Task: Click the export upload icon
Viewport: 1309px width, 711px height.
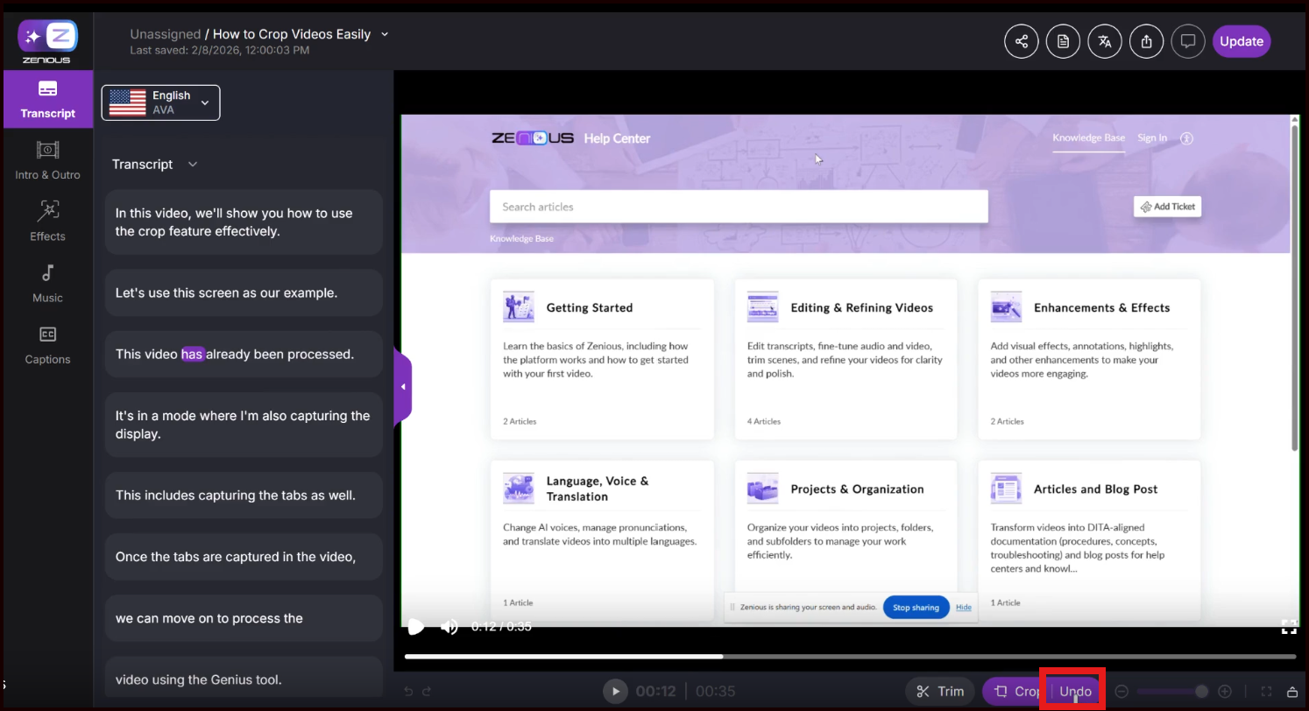Action: (1146, 41)
